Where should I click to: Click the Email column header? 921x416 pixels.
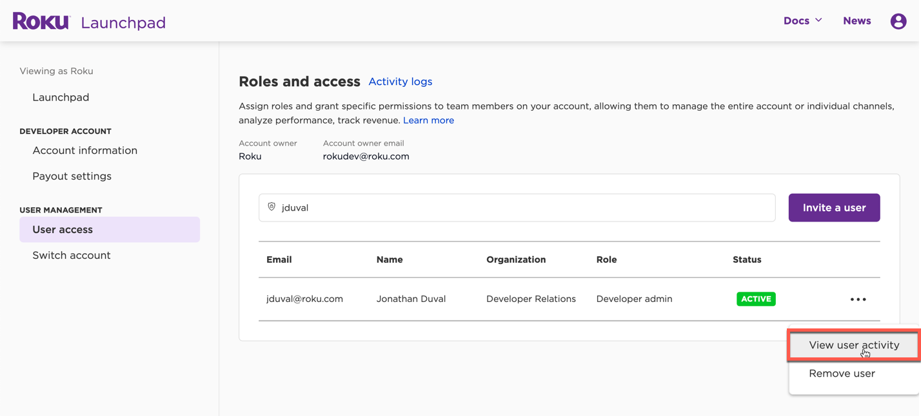tap(279, 260)
